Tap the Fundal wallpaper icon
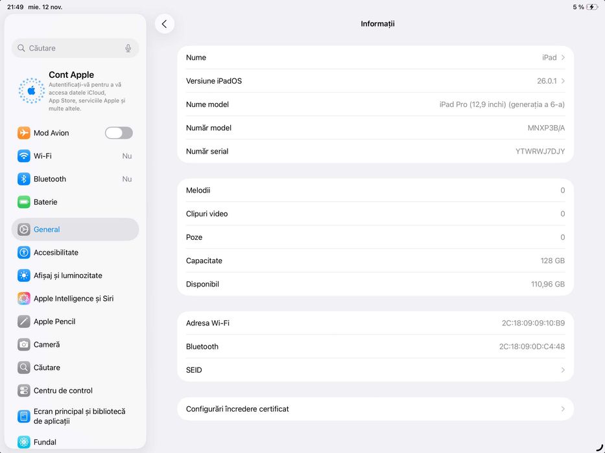The width and height of the screenshot is (605, 453). click(23, 442)
